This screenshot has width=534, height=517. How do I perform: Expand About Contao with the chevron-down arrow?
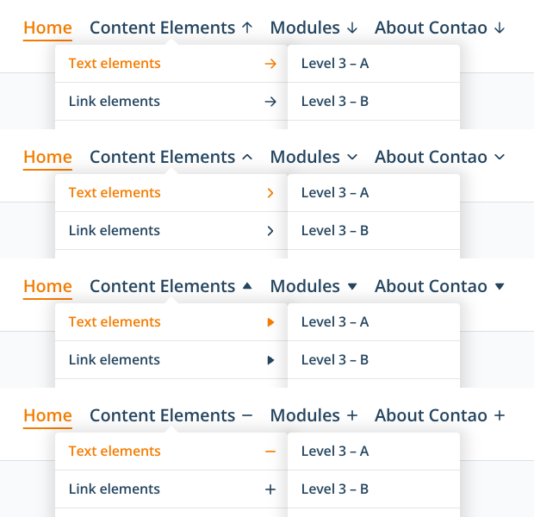(x=500, y=157)
